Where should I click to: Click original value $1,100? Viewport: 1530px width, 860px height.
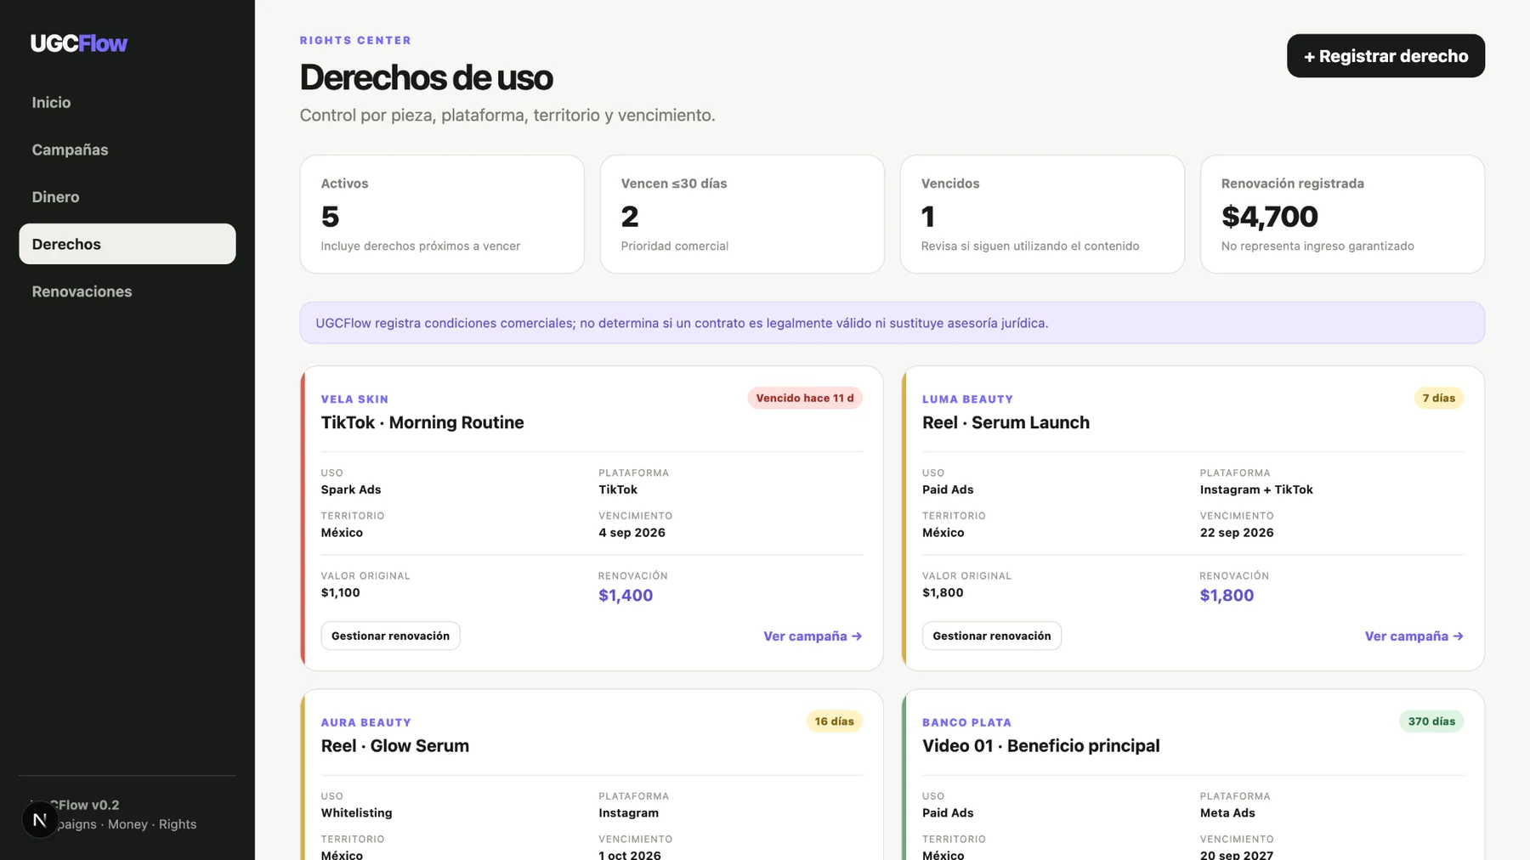tap(340, 593)
